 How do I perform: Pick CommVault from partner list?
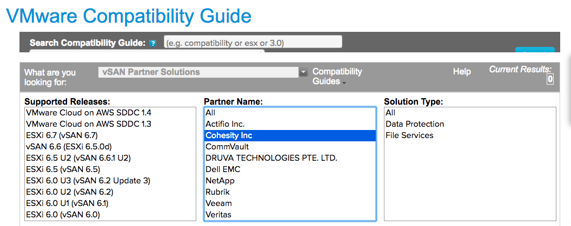tap(227, 147)
